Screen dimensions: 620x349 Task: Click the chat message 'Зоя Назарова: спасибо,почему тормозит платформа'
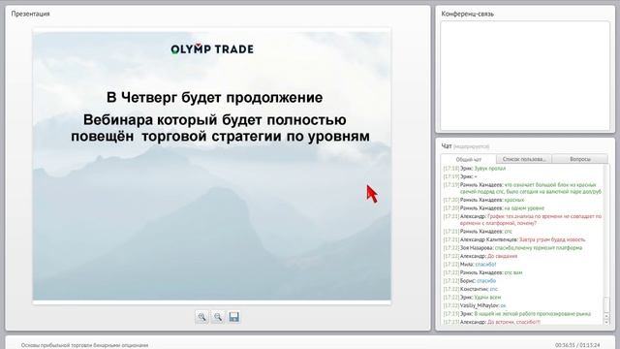(512, 248)
